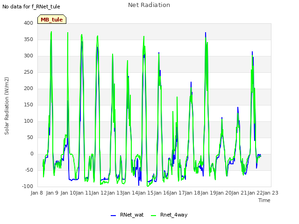Click the Jan 19 tick label
Image resolution: width=299 pixels, height=224 pixels.
pos(208,193)
